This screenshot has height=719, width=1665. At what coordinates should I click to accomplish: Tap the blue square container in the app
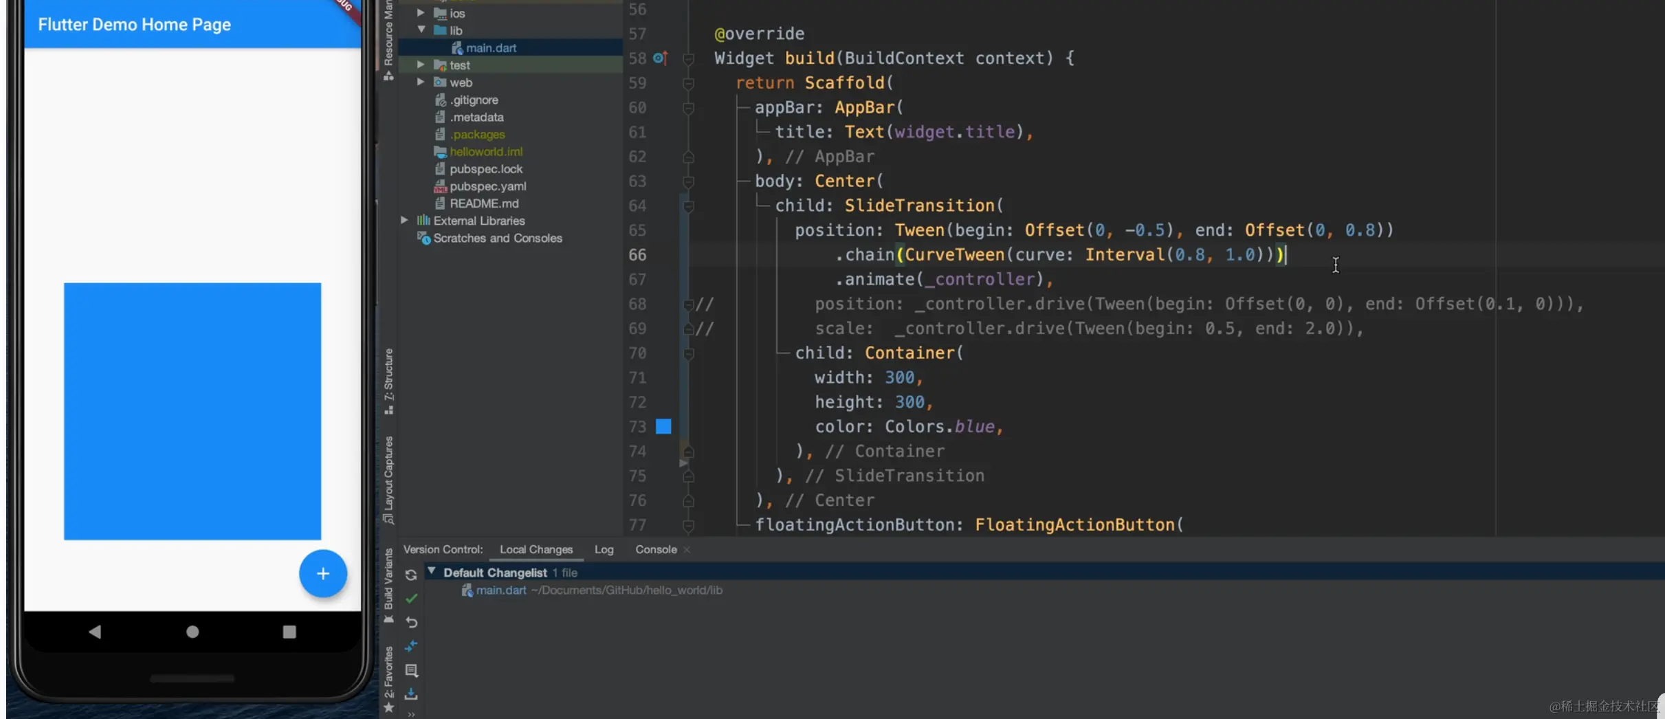(x=192, y=411)
